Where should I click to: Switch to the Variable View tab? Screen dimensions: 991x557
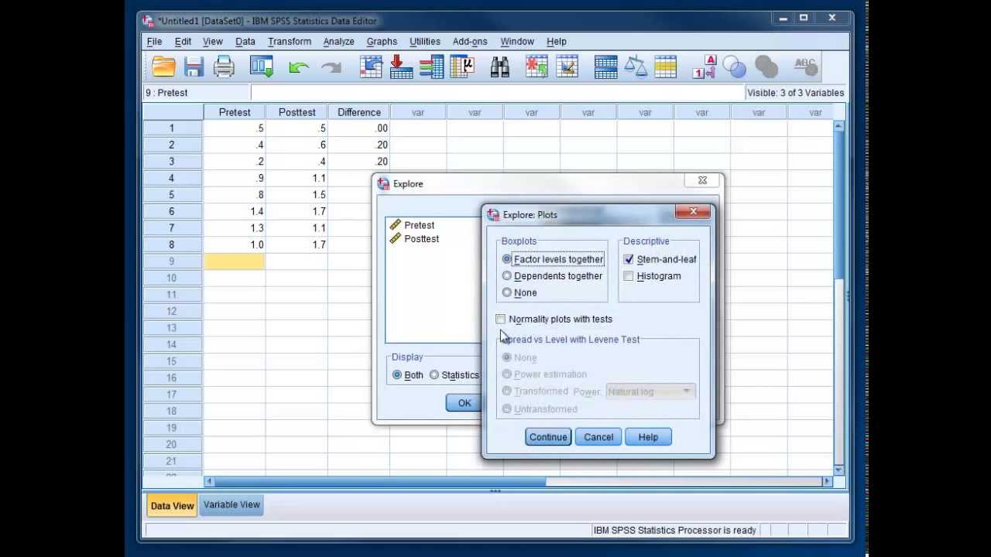(x=231, y=504)
